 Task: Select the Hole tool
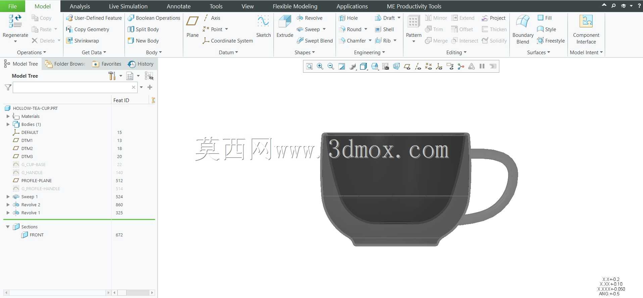(x=348, y=18)
